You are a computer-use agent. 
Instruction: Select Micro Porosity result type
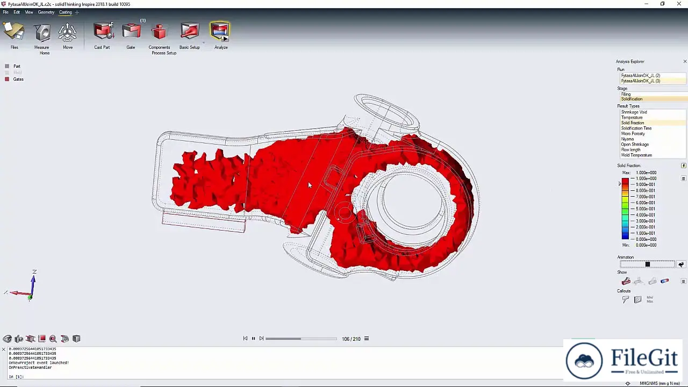point(652,134)
